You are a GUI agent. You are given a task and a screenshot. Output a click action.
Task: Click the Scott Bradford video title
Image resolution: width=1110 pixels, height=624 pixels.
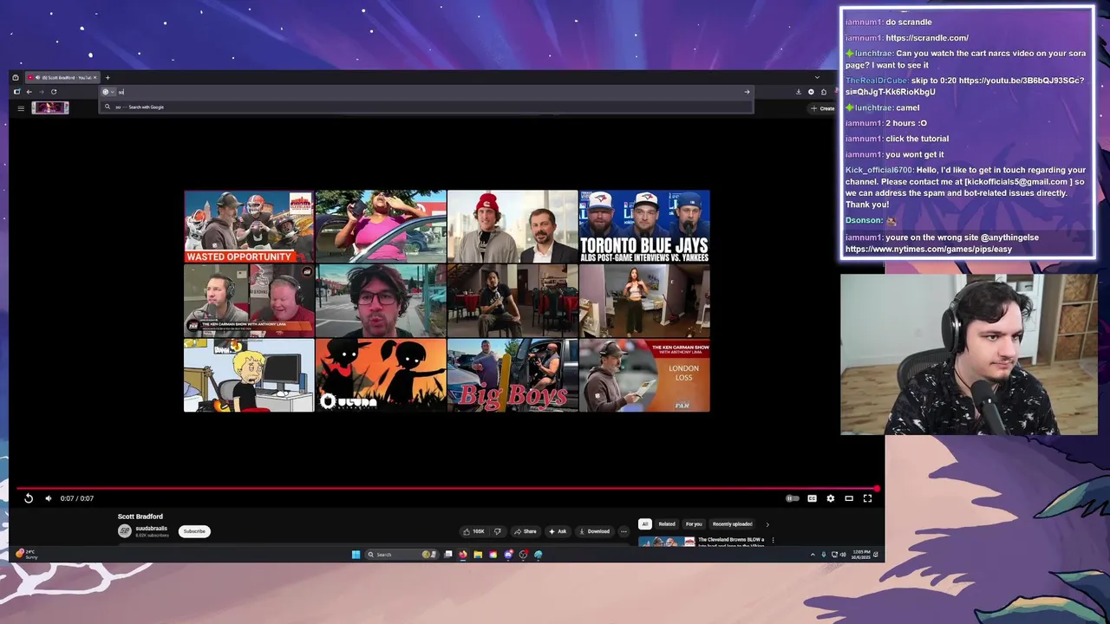(x=140, y=517)
